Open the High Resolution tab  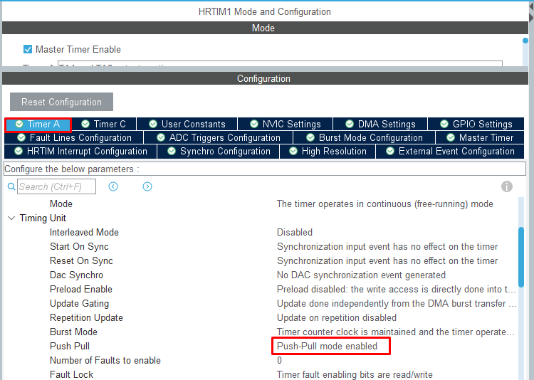click(328, 151)
